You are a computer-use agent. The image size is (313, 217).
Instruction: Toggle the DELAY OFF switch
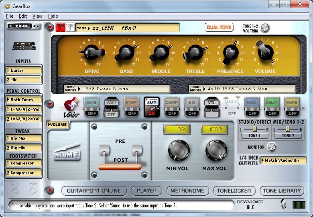tap(272, 113)
